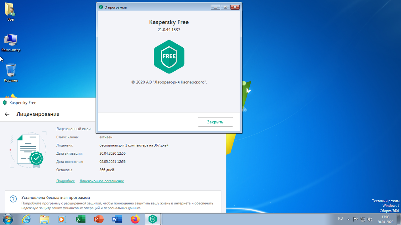Click the Закрыть button in About dialog
Viewport: 401px width, 225px height.
click(x=215, y=122)
